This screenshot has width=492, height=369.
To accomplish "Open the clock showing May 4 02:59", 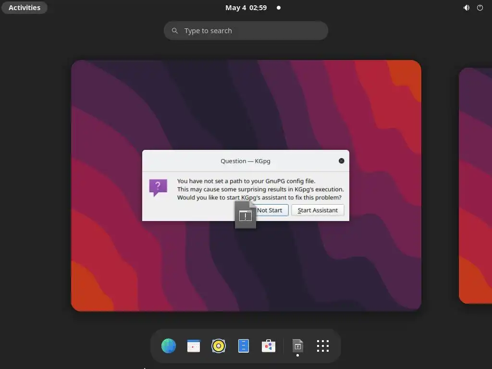I will 246,8.
